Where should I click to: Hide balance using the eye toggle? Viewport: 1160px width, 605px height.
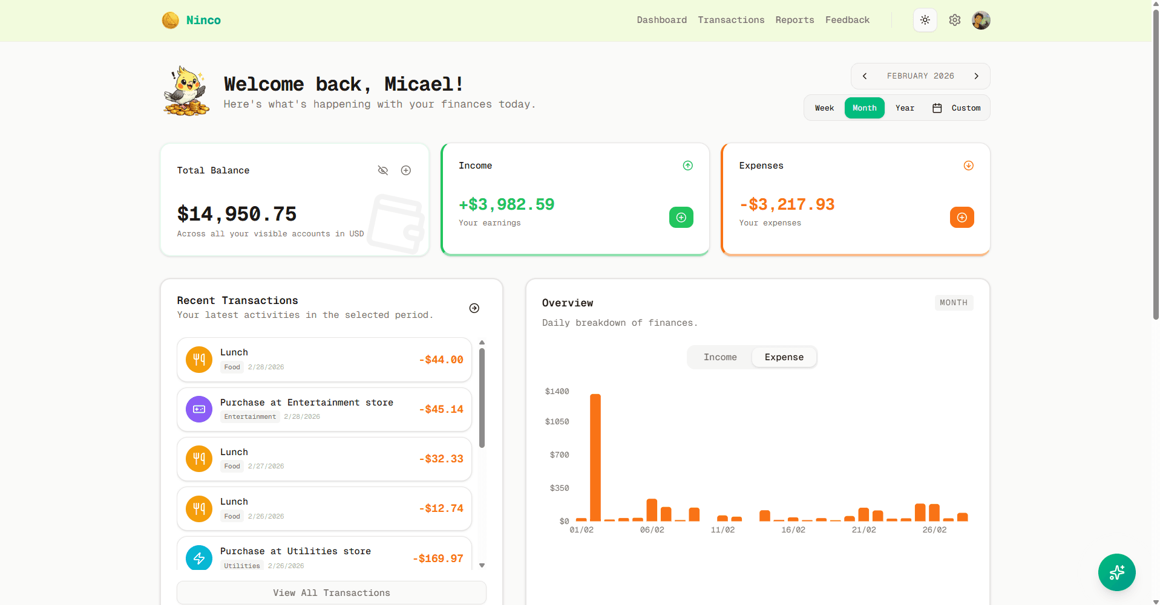click(x=382, y=170)
